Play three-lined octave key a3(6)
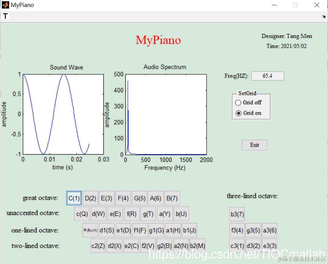 click(270, 230)
